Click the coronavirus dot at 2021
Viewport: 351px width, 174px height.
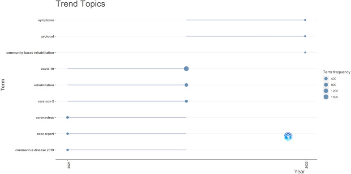coord(67,117)
